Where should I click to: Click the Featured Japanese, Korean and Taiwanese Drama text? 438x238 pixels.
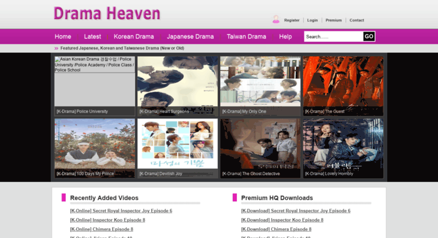pos(122,48)
